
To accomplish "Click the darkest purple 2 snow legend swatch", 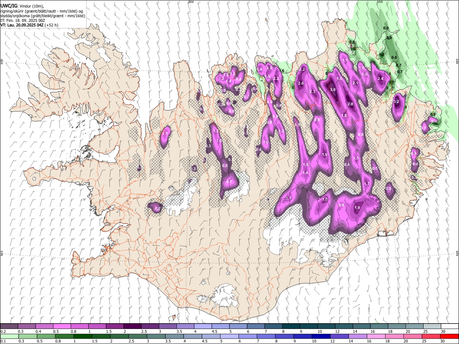I will (x=132, y=326).
